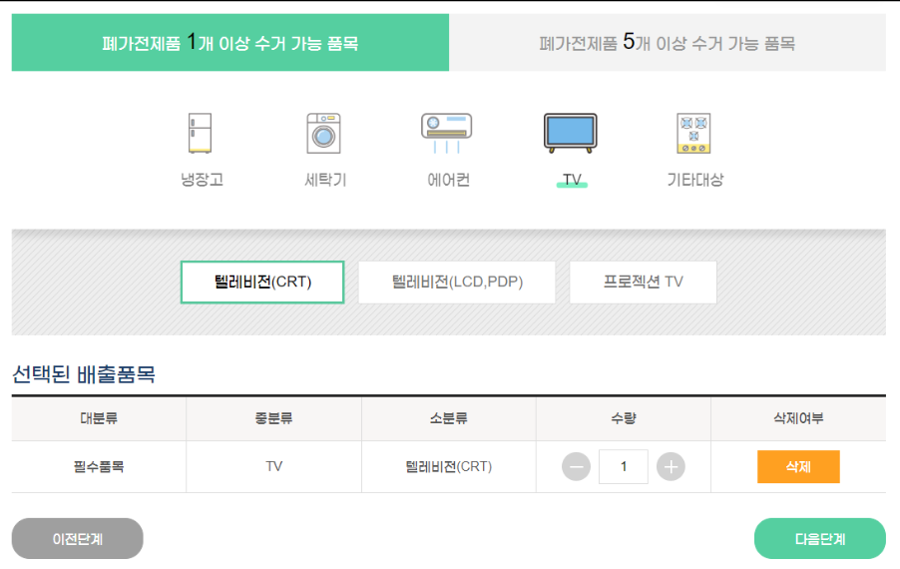
Task: Proceed with 다음단계 button
Action: (819, 539)
